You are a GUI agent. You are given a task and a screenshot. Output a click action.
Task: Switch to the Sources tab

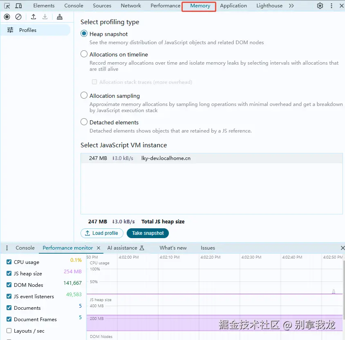tap(102, 6)
